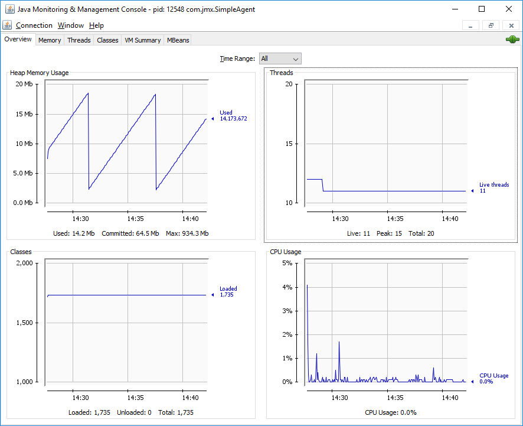Click the 'Total: 20' threads text
Image resolution: width=523 pixels, height=426 pixels.
coord(421,233)
